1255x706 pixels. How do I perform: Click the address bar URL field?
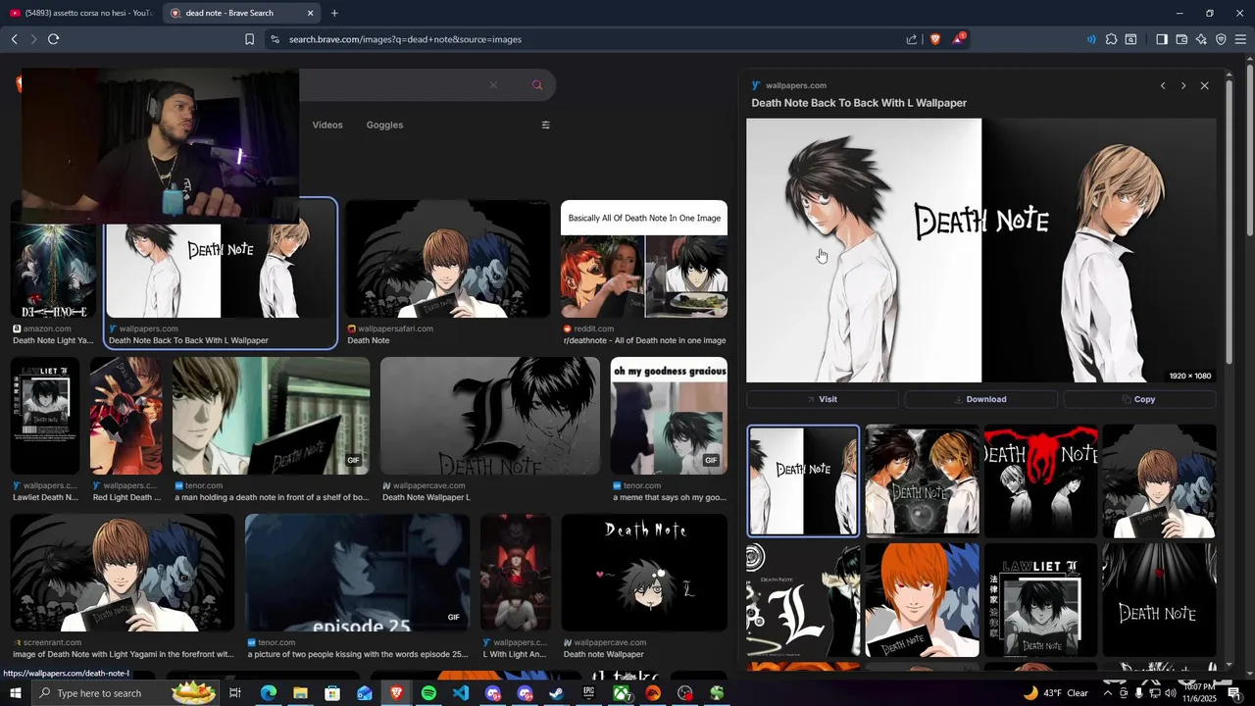pos(588,39)
